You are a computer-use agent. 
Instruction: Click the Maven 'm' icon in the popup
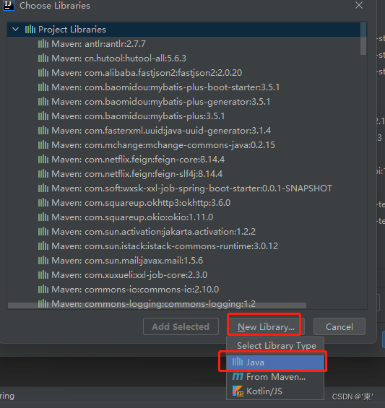pos(238,376)
